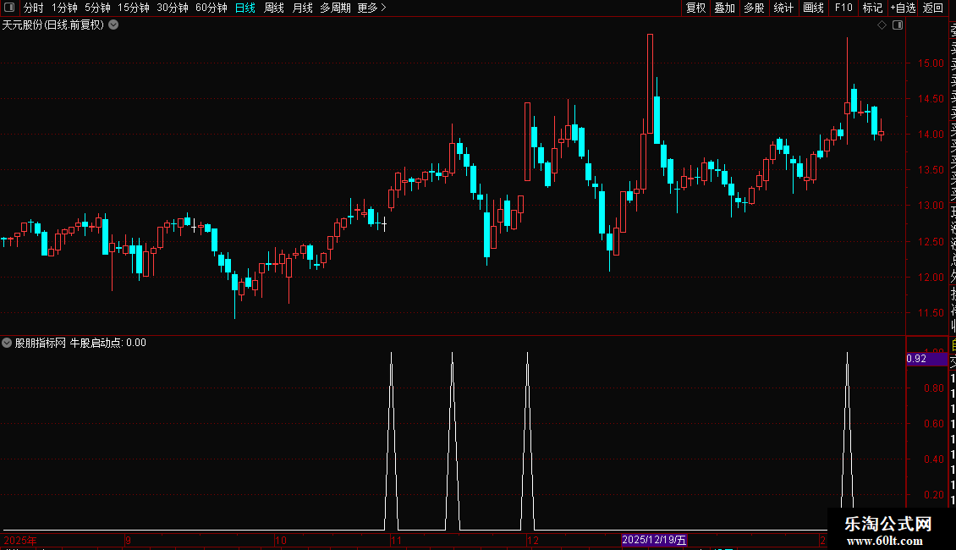Click the 2025/12/19/五 date marker
Screen dimensions: 956x550
tap(654, 540)
